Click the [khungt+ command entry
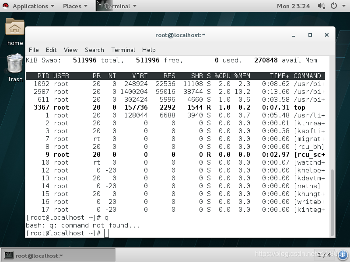Screen dimensions: 350x262 [309, 194]
